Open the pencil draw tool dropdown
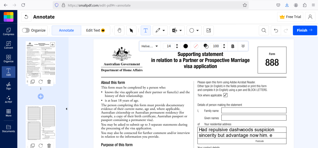Image resolution: width=318 pixels, height=148 pixels. pos(164,30)
